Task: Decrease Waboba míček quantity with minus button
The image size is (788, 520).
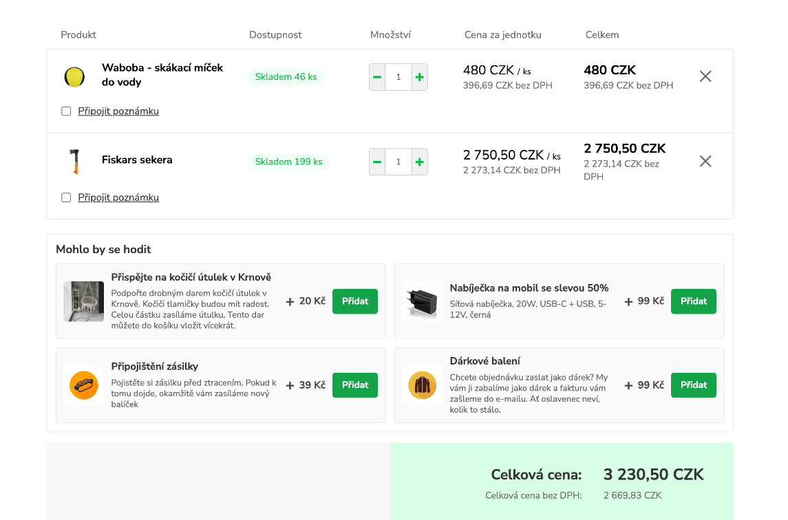Action: click(x=377, y=77)
